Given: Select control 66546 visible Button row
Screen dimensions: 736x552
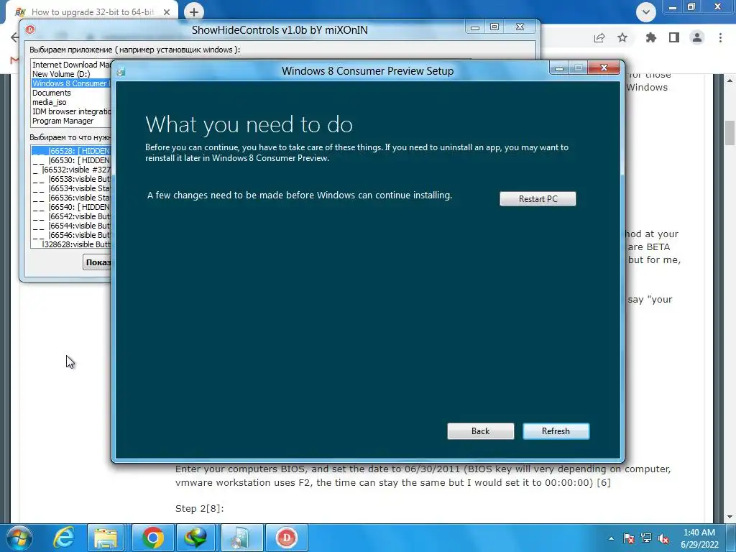Looking at the screenshot, I should coord(71,235).
